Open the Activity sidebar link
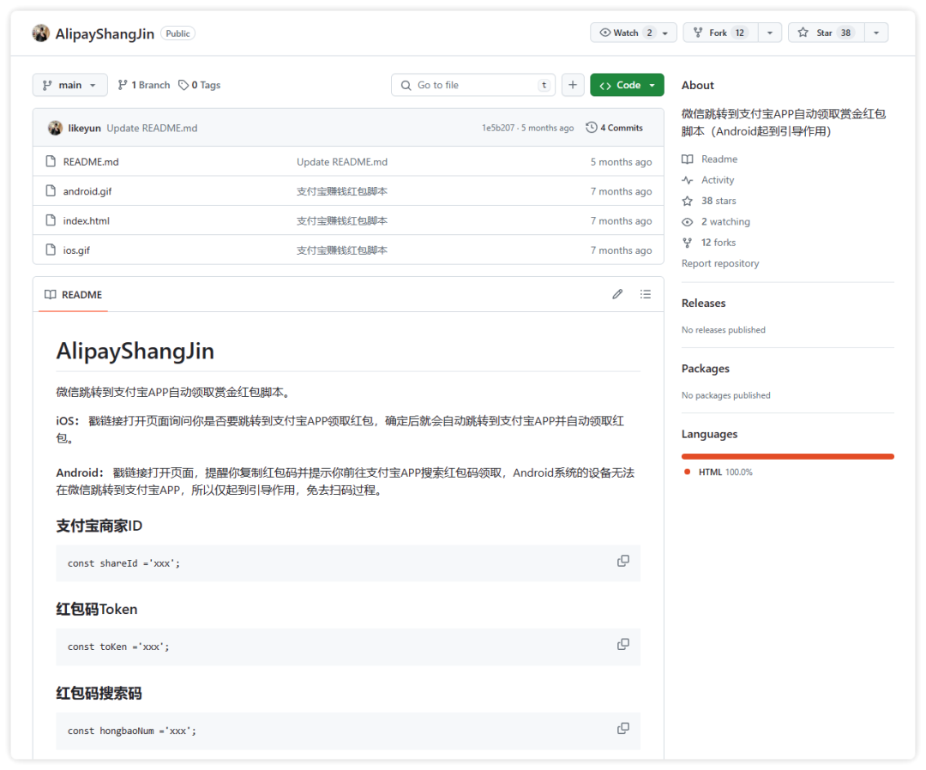The image size is (926, 770). (x=708, y=180)
